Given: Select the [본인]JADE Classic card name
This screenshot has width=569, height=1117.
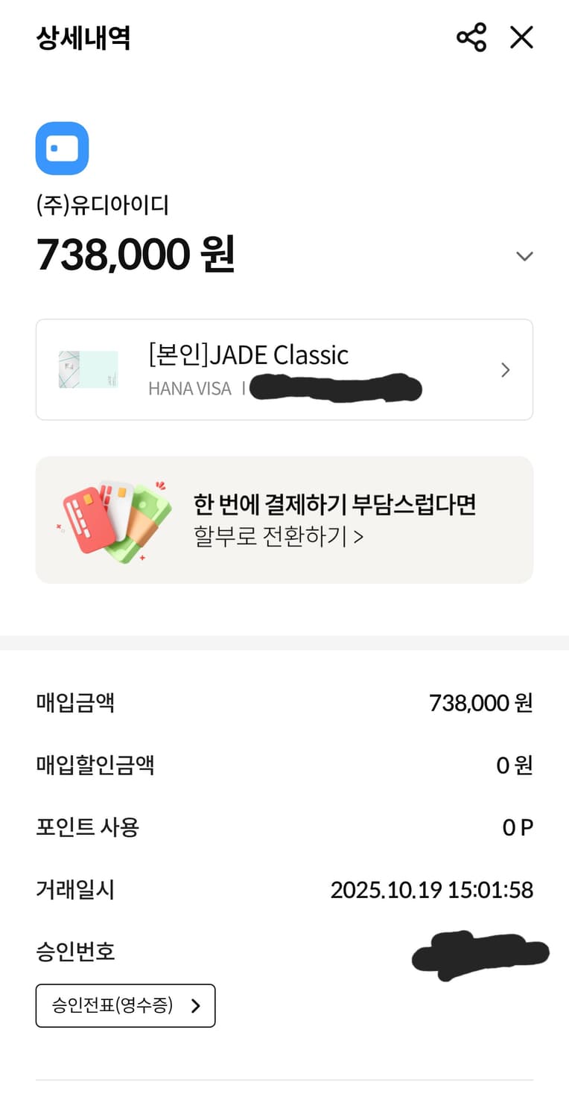Looking at the screenshot, I should [x=248, y=355].
